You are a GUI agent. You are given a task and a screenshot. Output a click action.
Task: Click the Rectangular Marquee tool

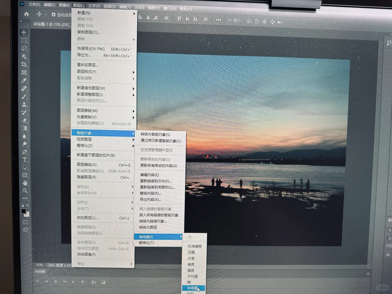tap(24, 40)
